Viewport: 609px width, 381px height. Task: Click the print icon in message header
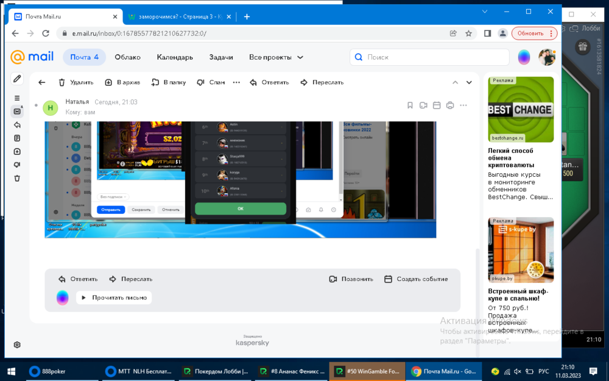tap(450, 105)
